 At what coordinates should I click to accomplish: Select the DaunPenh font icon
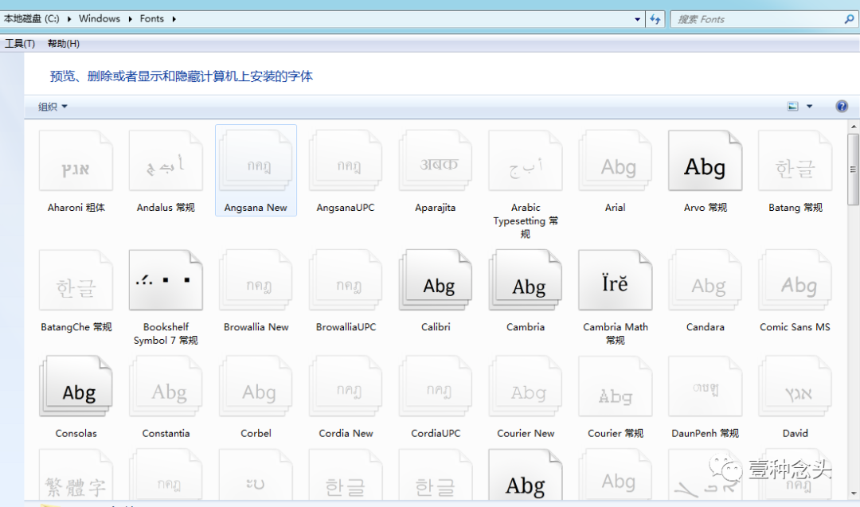pos(706,386)
